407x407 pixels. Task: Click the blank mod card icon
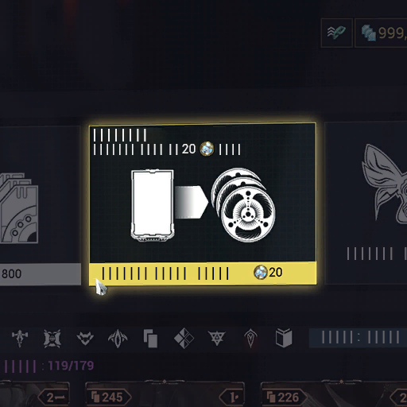point(153,205)
